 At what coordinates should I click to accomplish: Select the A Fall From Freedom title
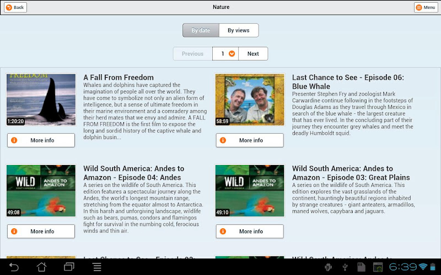[119, 78]
